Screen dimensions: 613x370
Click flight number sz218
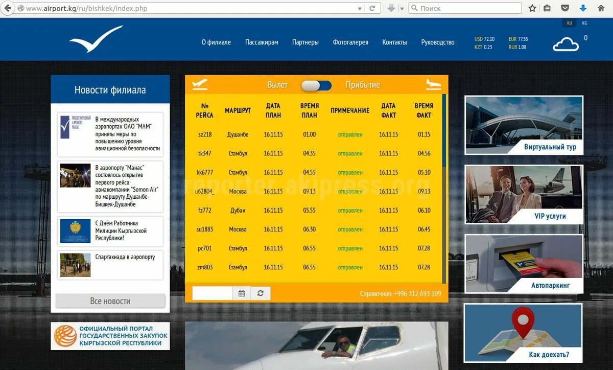tap(205, 134)
